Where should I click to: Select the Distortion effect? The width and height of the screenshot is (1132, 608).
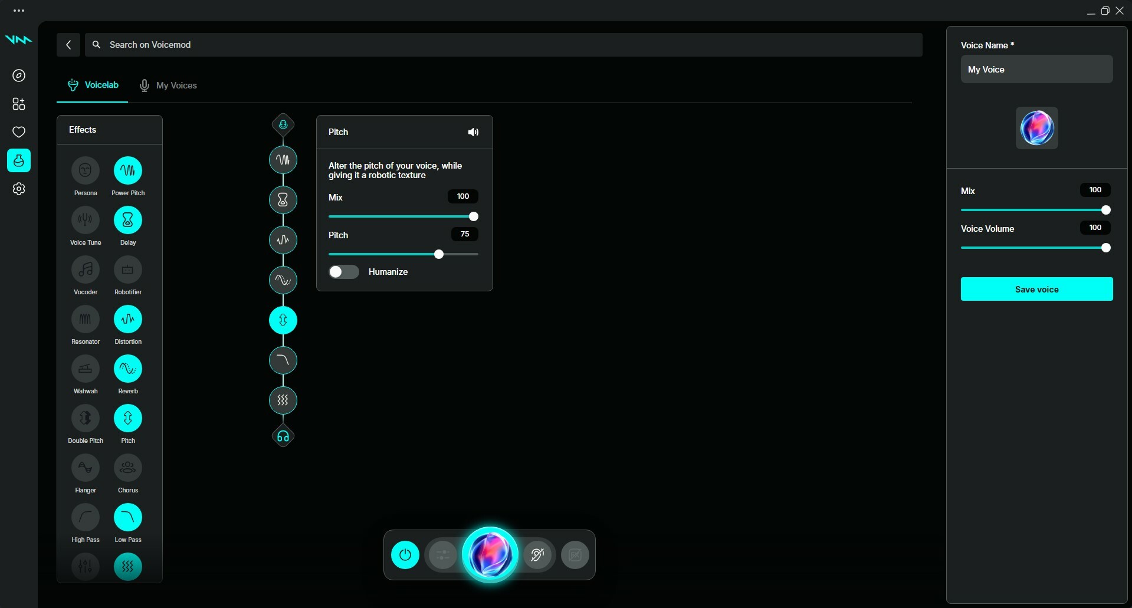(127, 320)
